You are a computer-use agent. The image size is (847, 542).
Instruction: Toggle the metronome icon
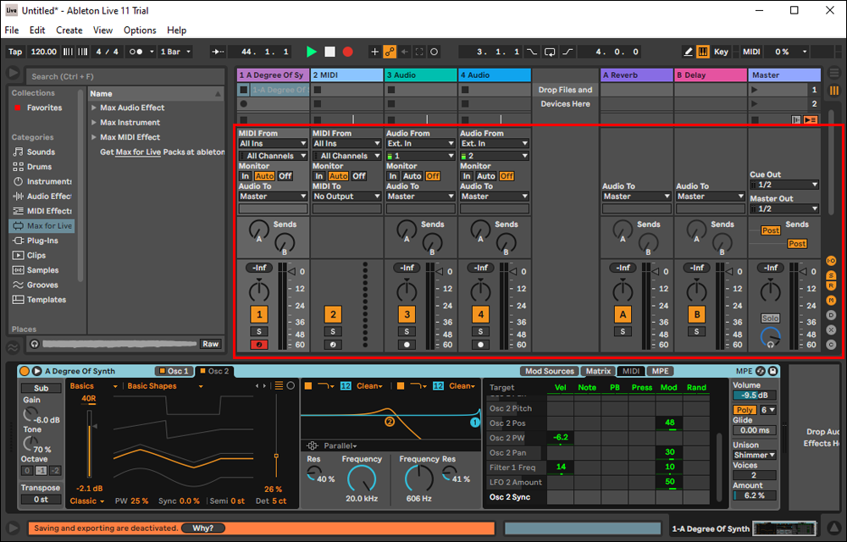[135, 52]
